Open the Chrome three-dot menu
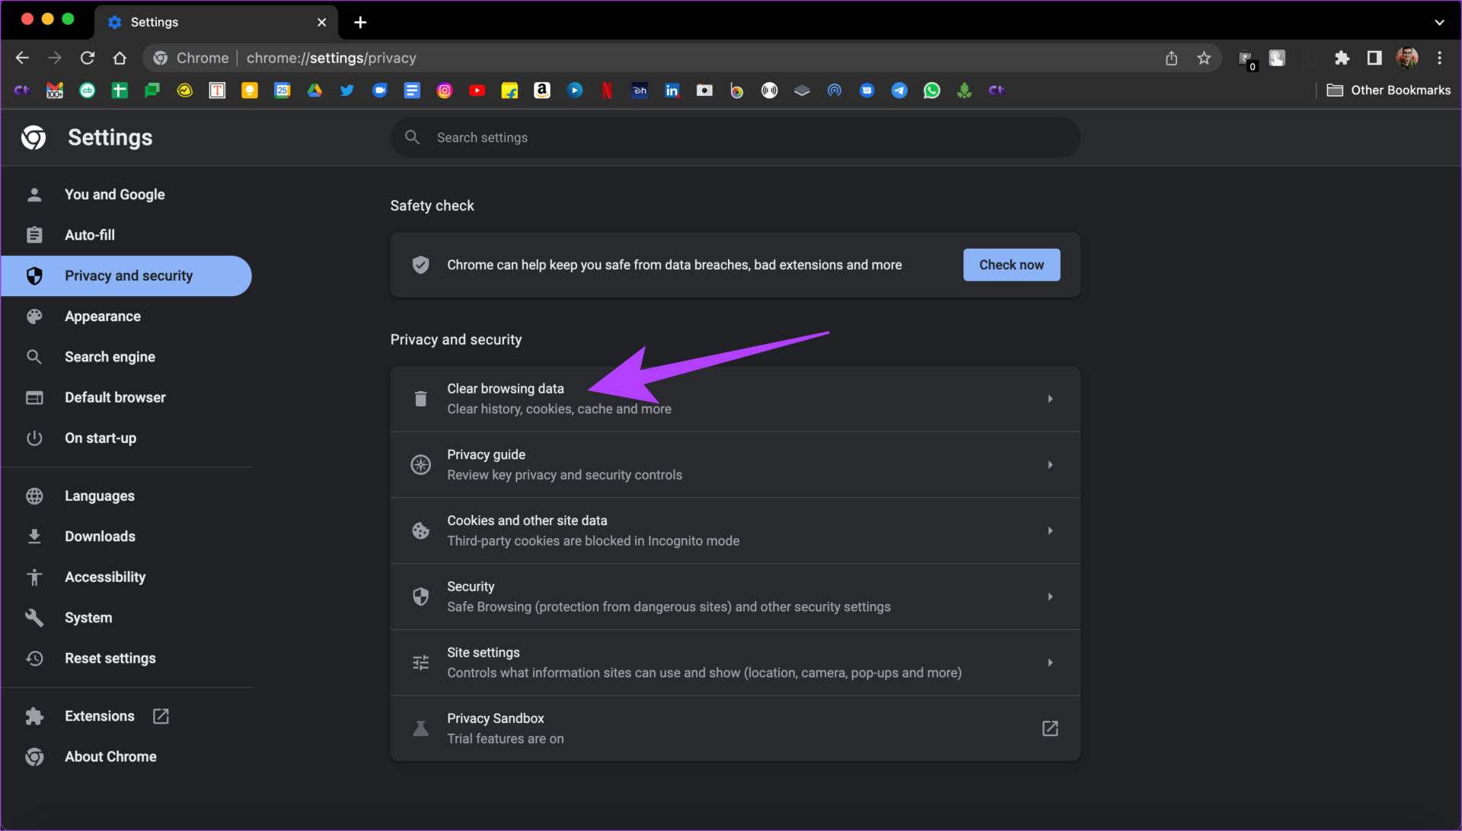The image size is (1462, 831). 1439,58
